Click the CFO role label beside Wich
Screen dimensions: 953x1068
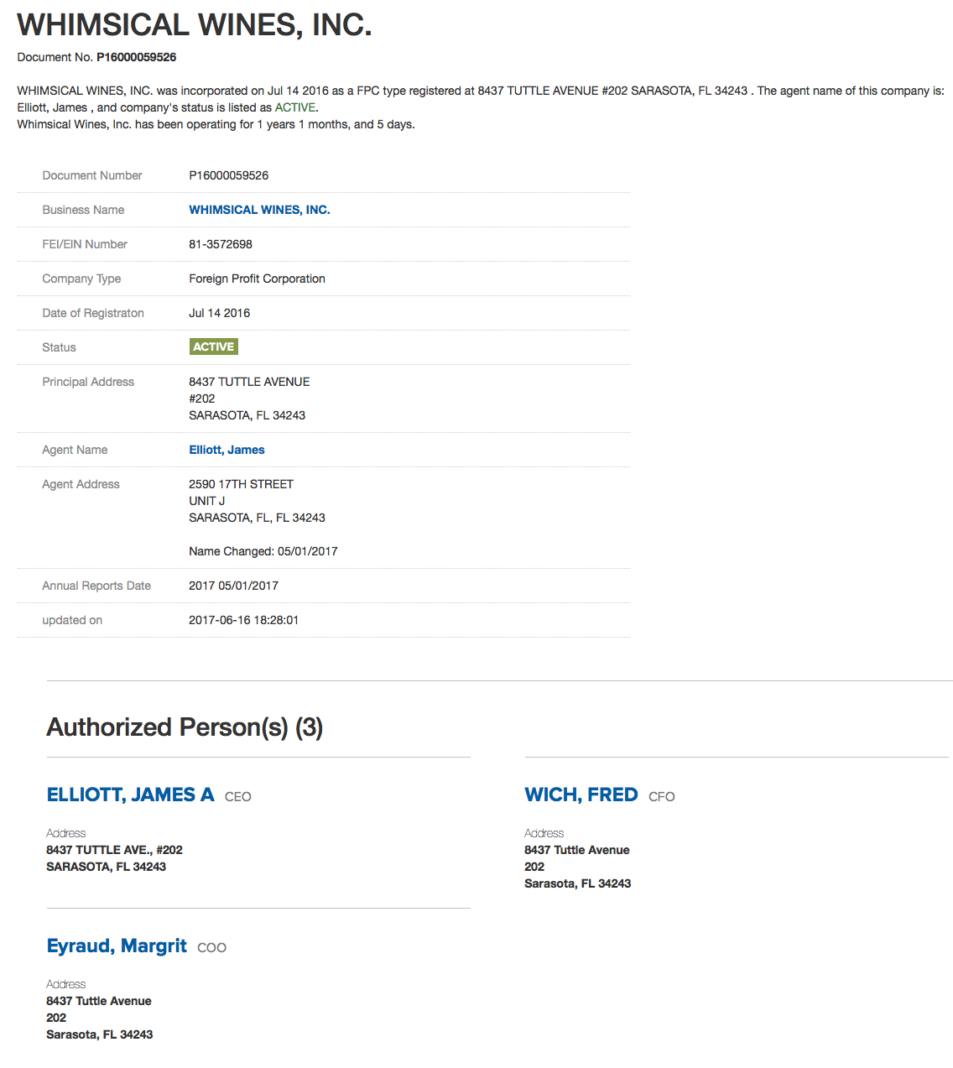click(x=662, y=797)
